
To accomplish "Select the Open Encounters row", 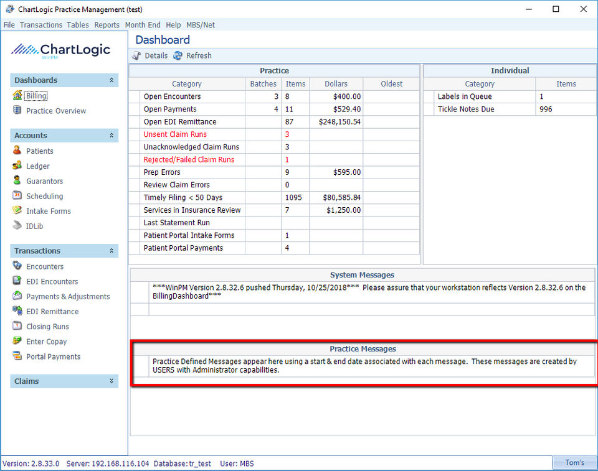I will point(274,96).
